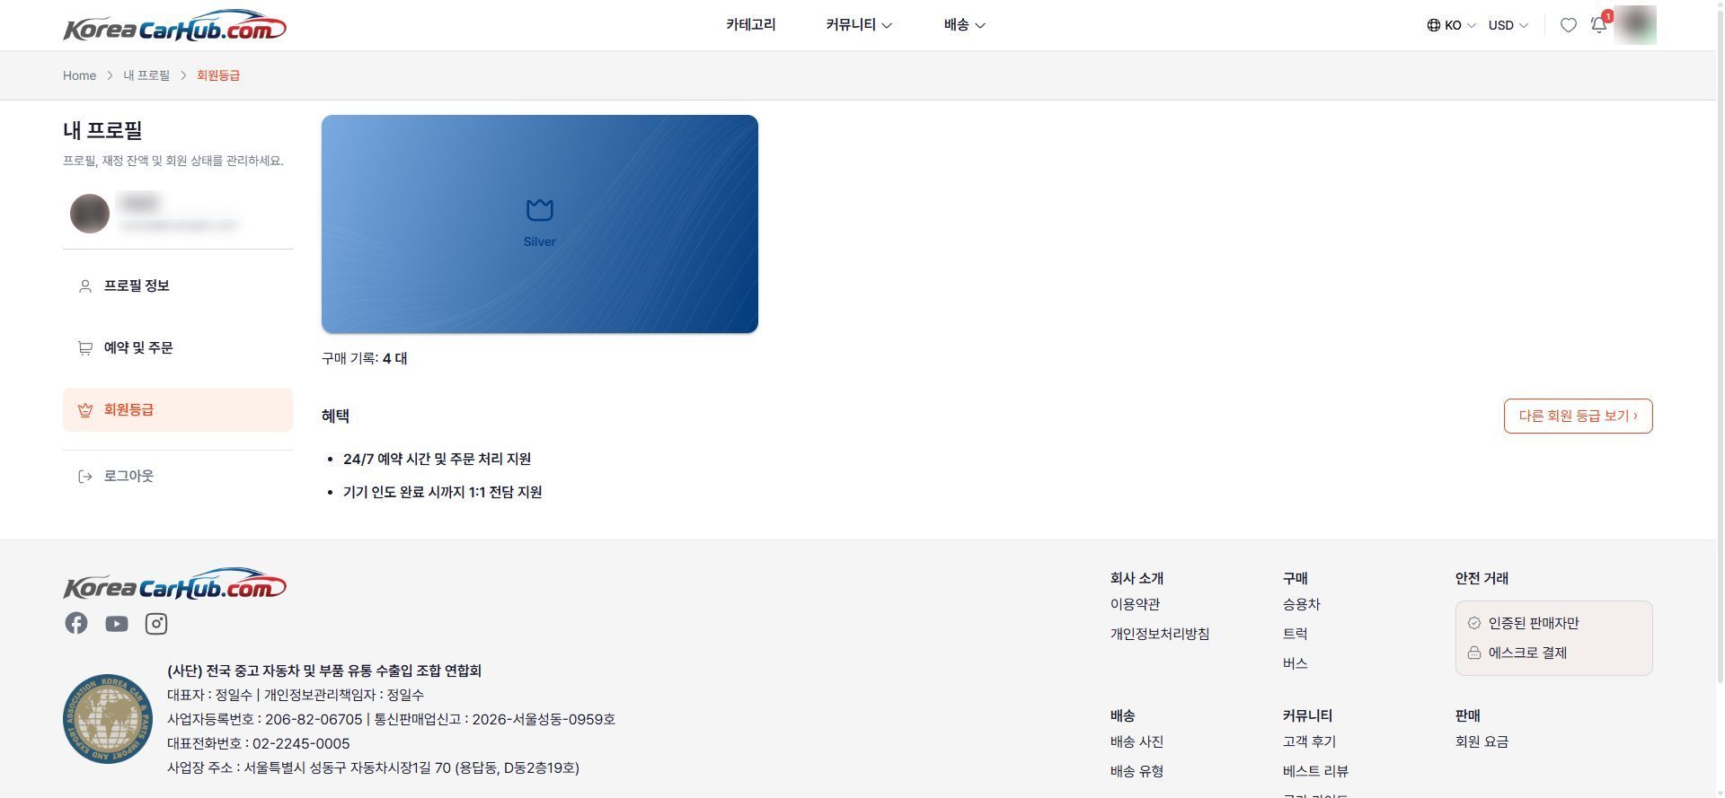
Task: Click the KoreaCarHub logo in header
Action: pyautogui.click(x=174, y=26)
